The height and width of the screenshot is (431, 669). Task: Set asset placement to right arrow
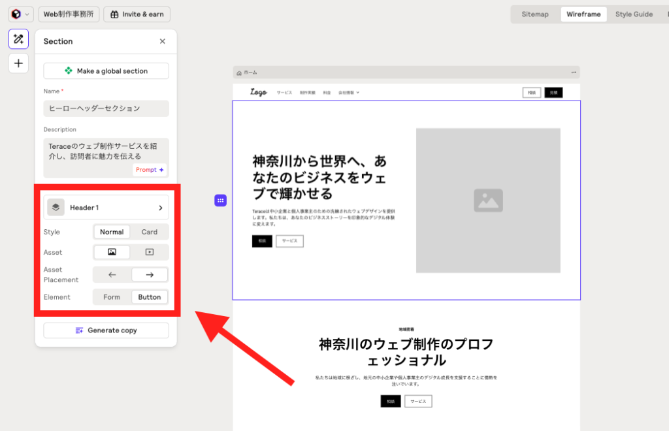pyautogui.click(x=150, y=275)
